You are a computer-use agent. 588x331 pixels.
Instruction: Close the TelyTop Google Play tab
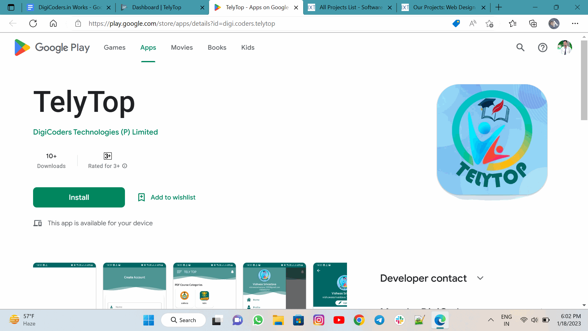[x=296, y=8]
